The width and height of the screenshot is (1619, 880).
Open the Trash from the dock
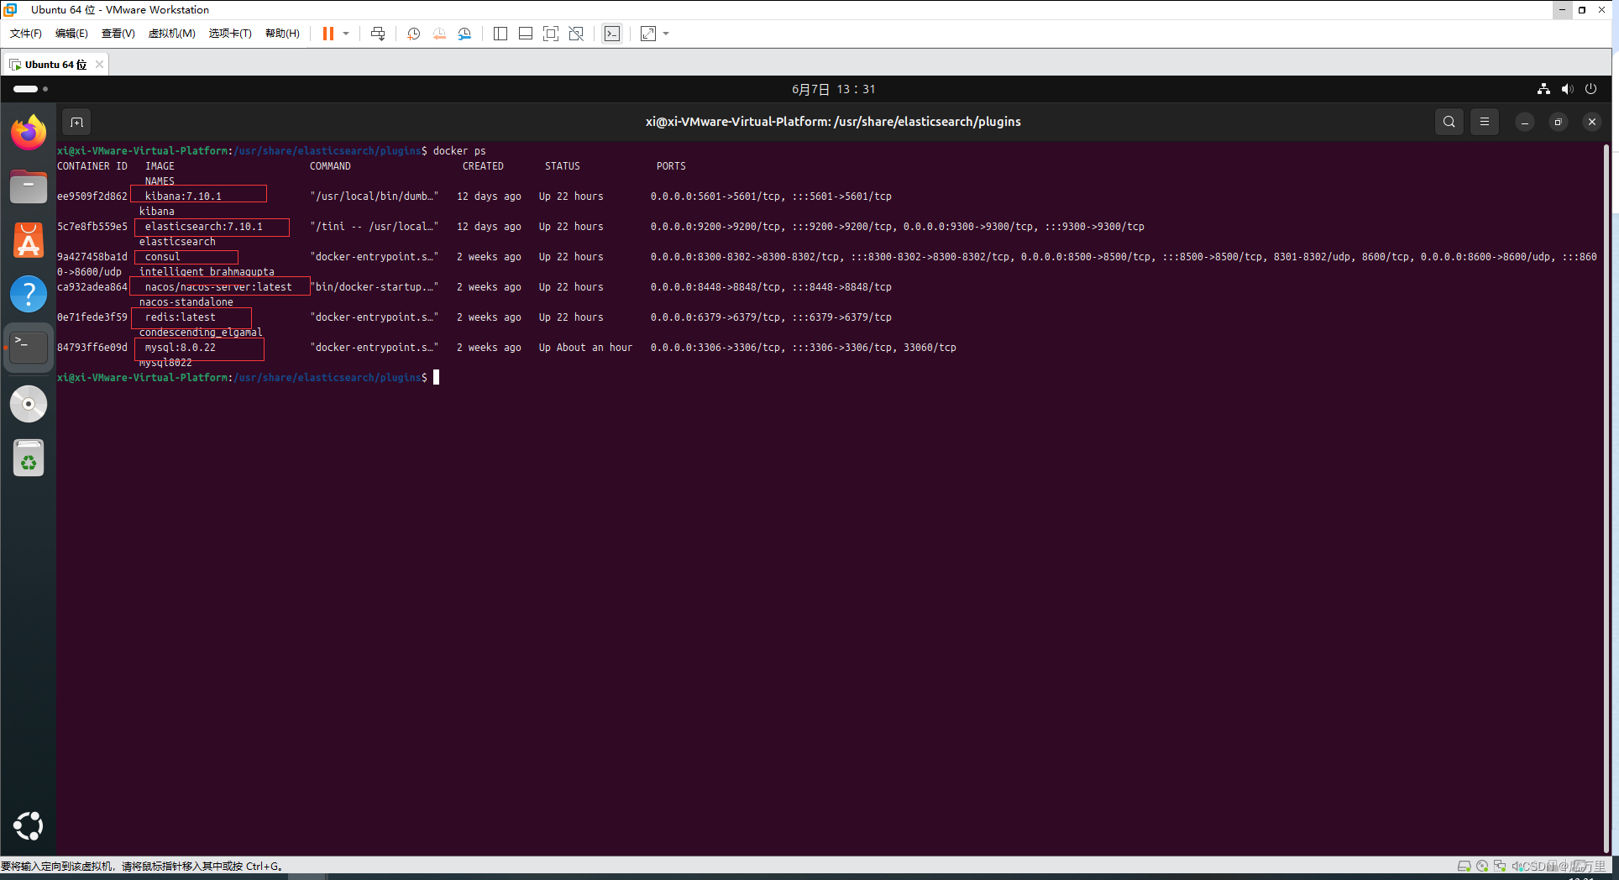click(29, 458)
